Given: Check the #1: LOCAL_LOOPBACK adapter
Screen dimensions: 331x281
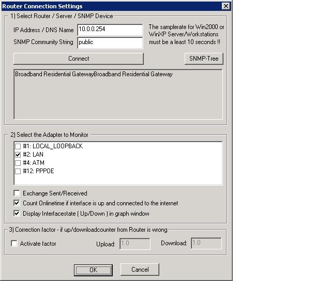Looking at the screenshot, I should (18, 146).
